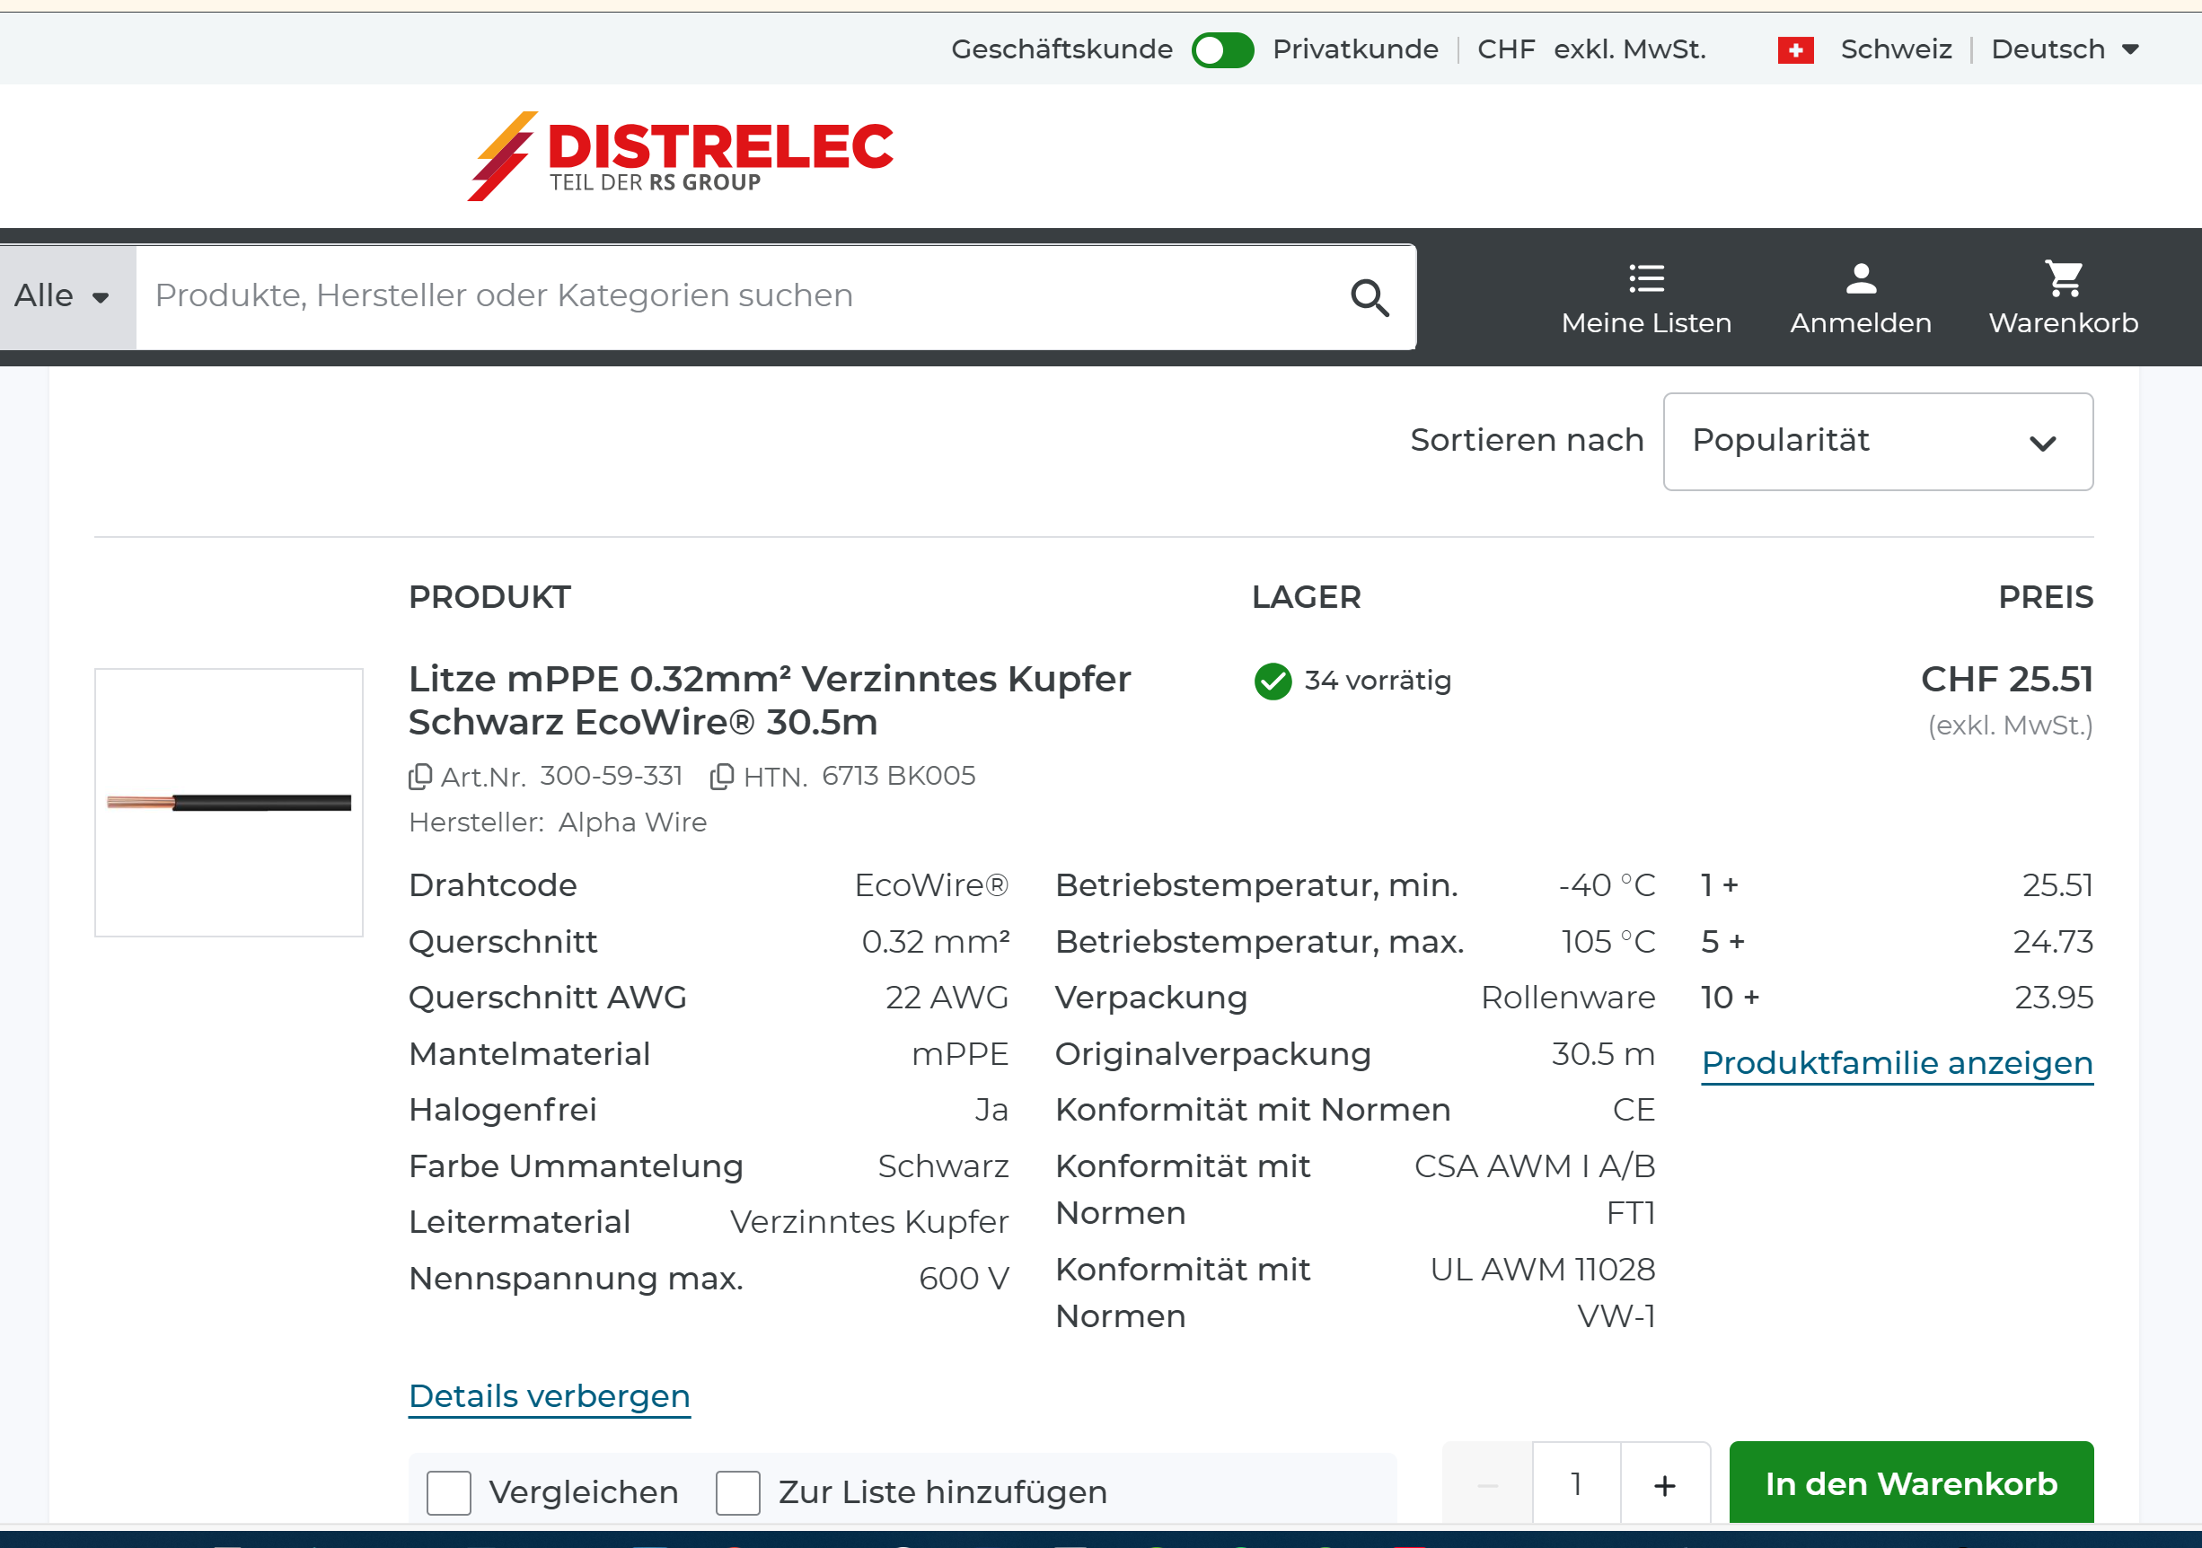
Task: Click the Halogenfrei Ja value
Action: coord(991,1110)
